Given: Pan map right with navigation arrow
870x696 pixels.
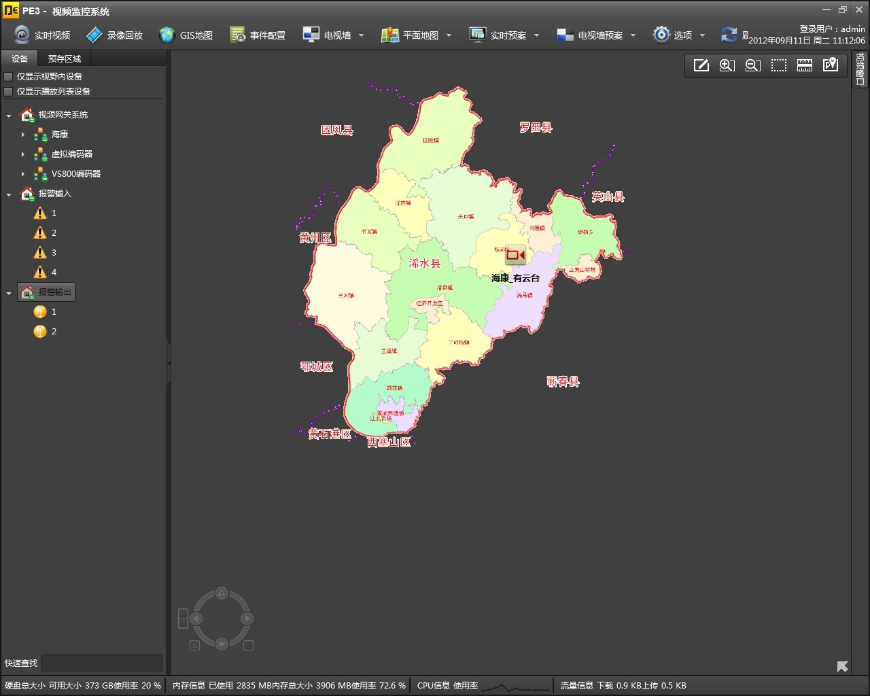Looking at the screenshot, I should pos(247,619).
